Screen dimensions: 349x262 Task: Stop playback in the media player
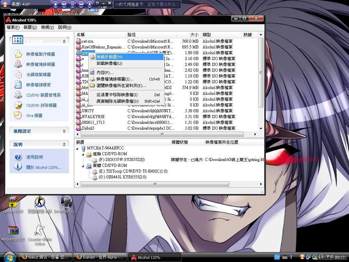(x=56, y=4)
